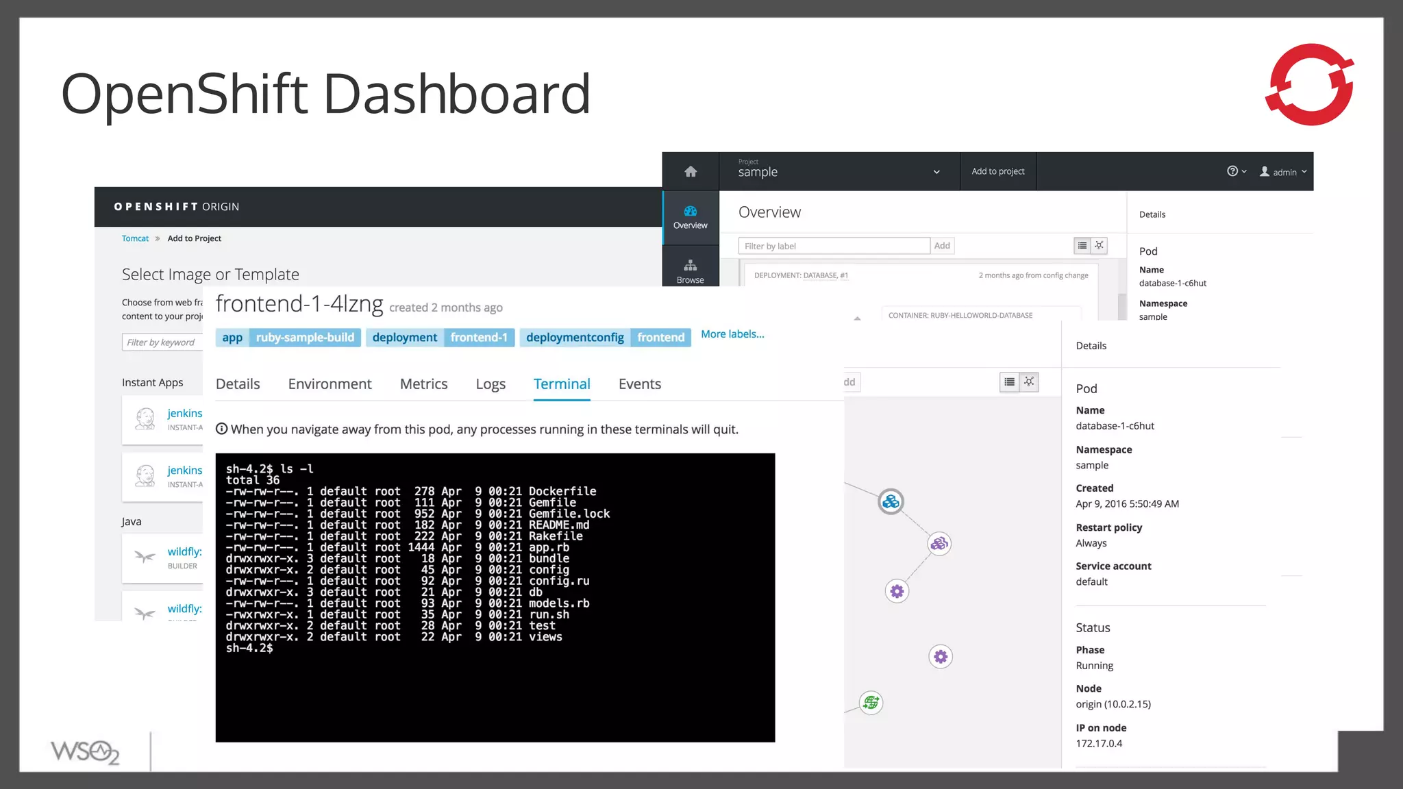Click the Tomcat breadcrumb link

(x=135, y=238)
